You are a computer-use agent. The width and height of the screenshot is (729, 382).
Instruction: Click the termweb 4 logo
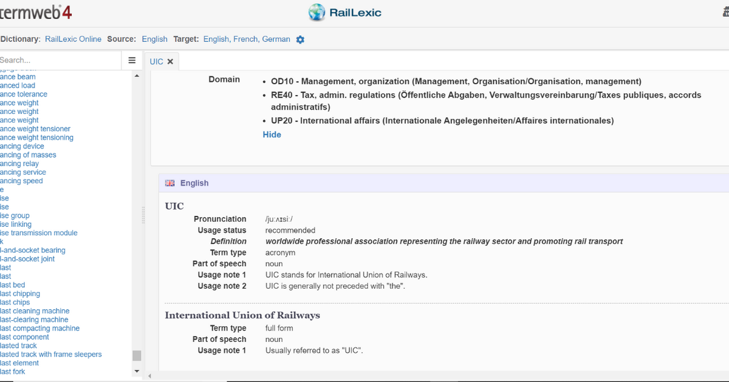click(x=35, y=12)
